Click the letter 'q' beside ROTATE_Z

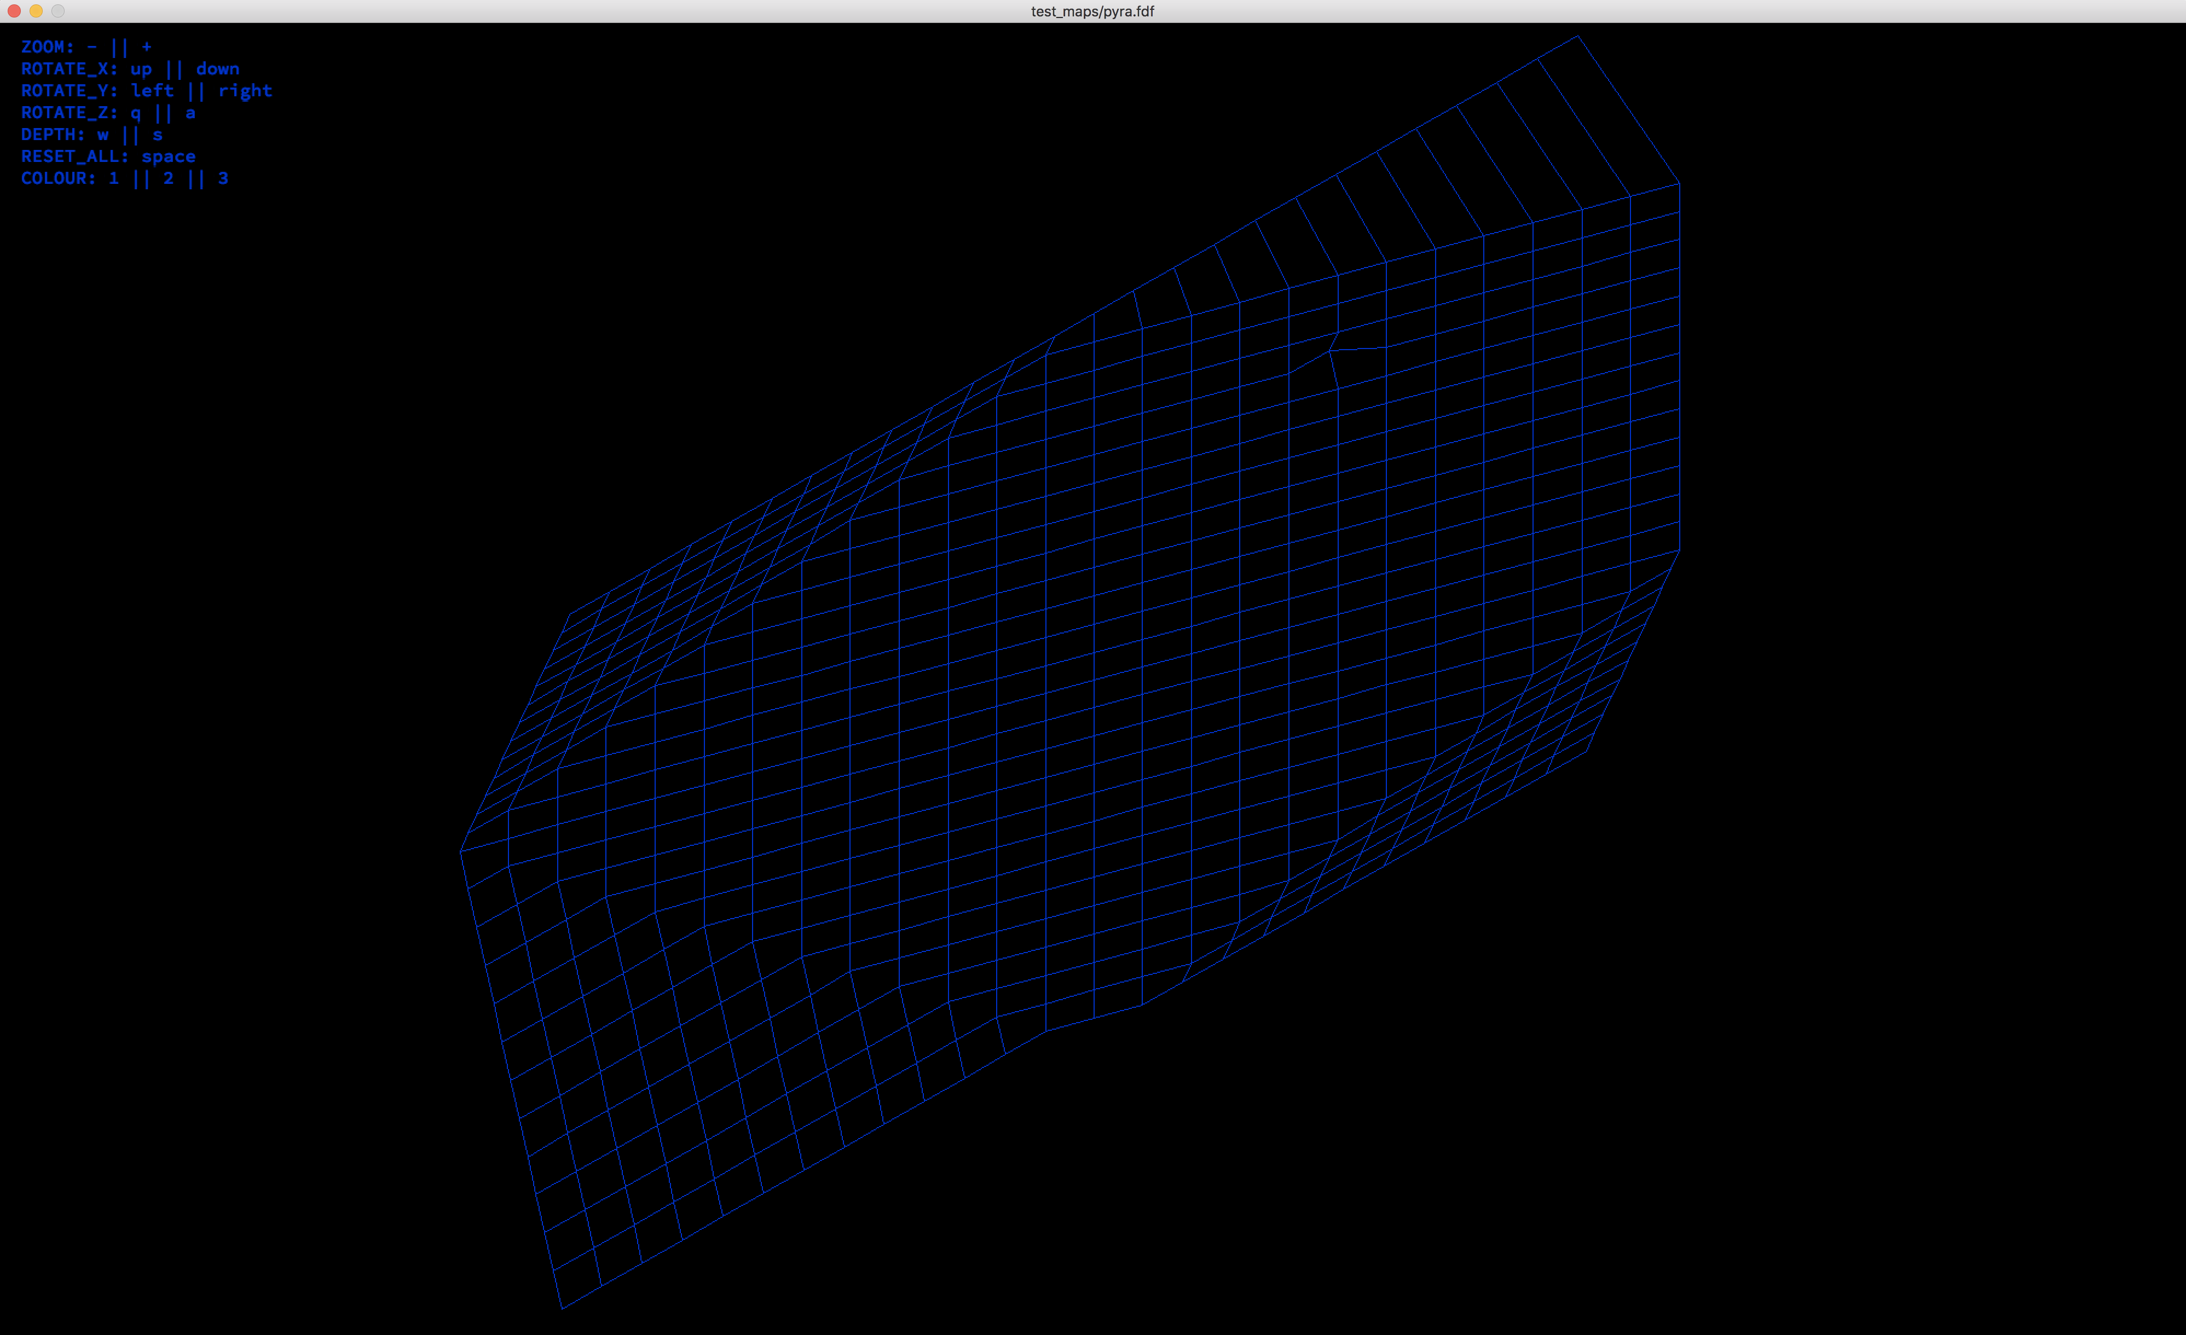136,114
